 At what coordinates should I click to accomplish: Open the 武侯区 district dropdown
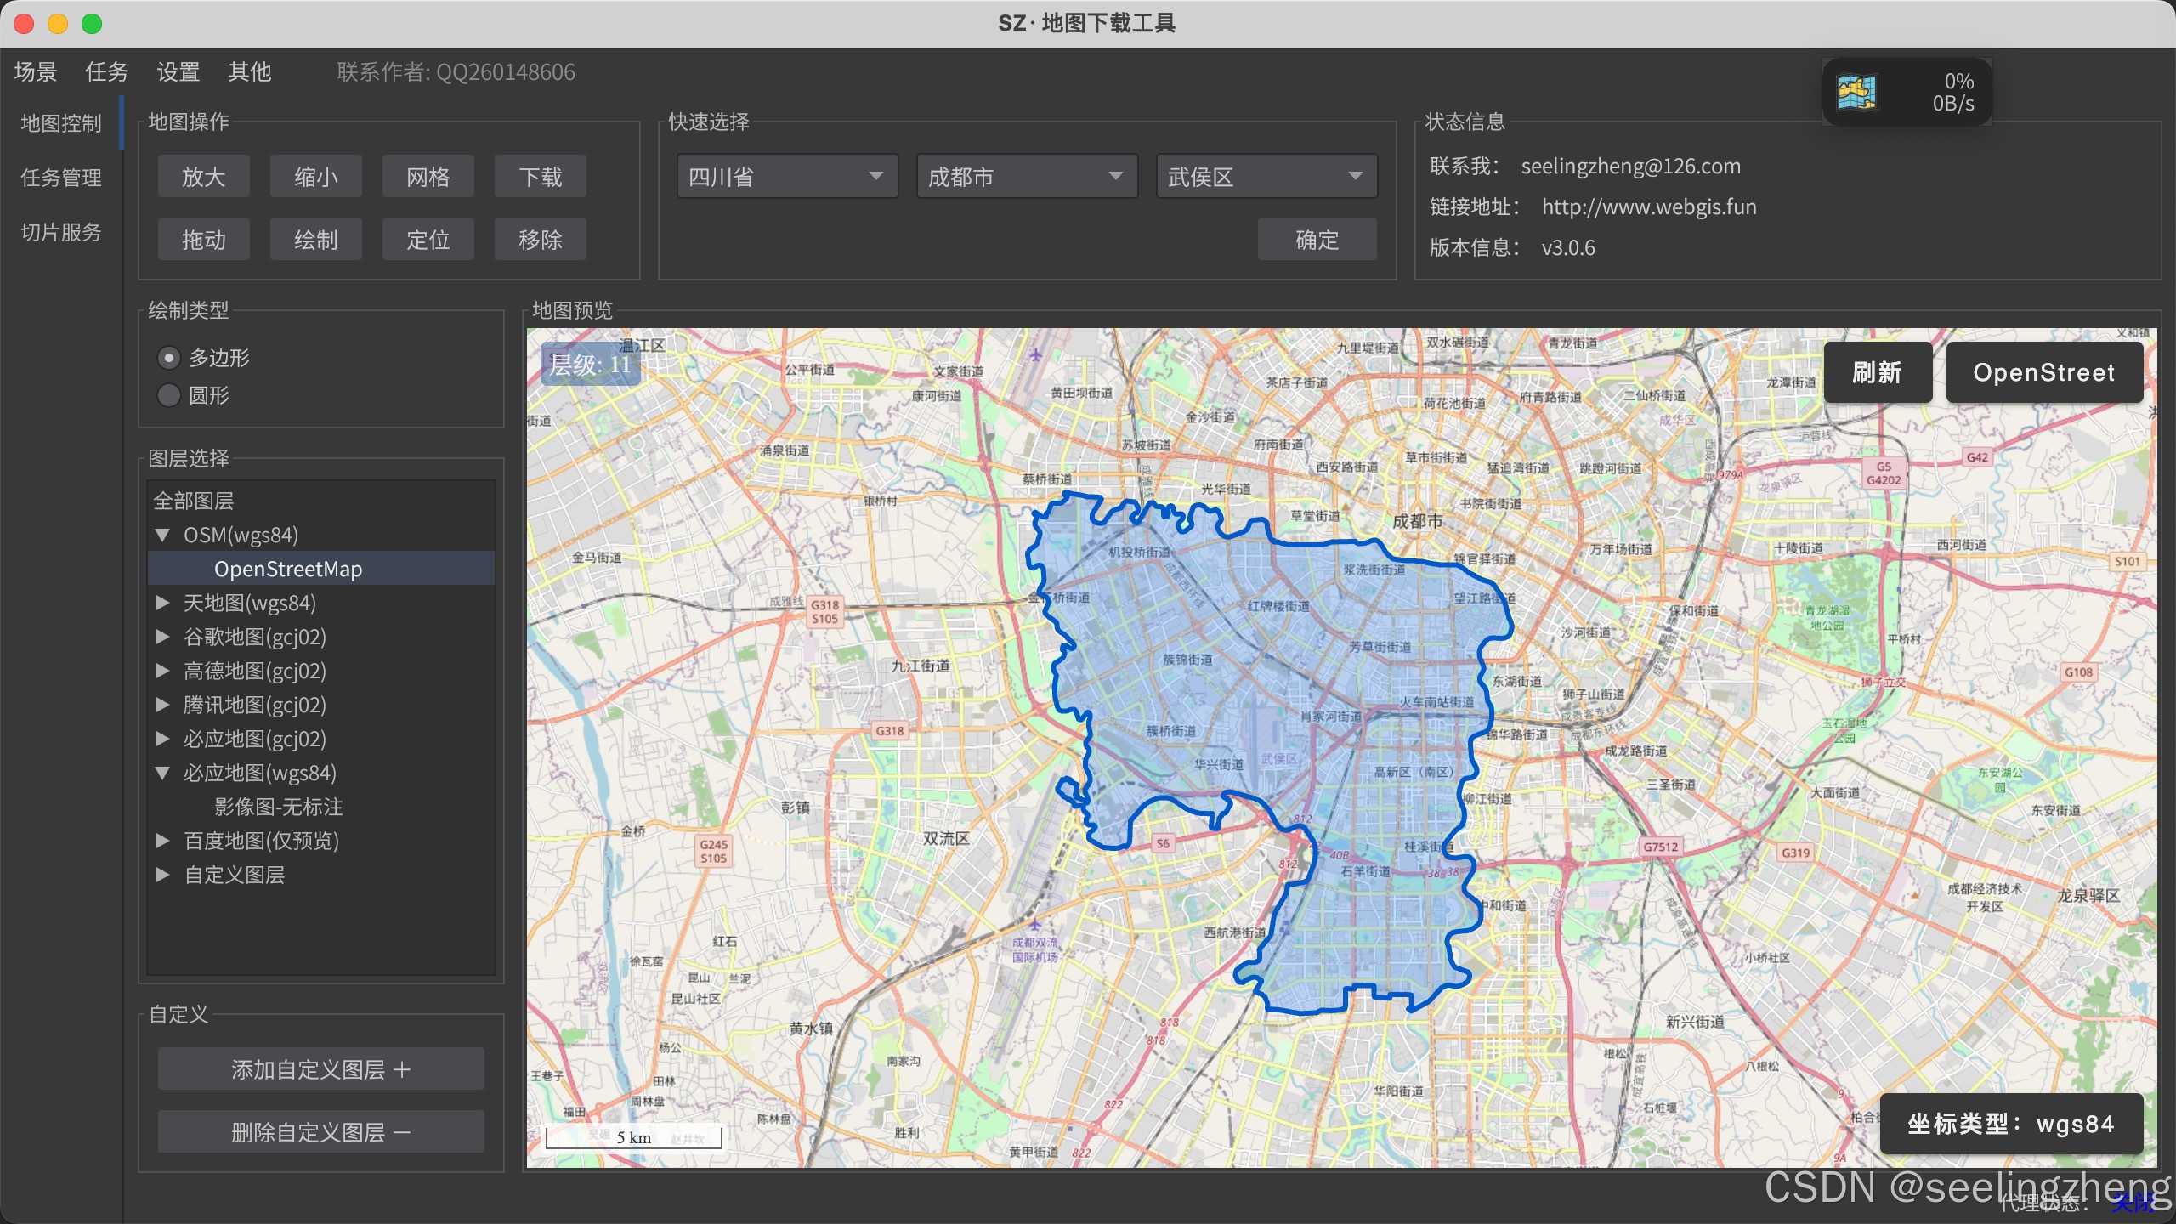(1266, 177)
